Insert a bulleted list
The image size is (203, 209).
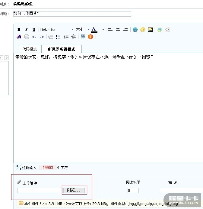coord(58,37)
